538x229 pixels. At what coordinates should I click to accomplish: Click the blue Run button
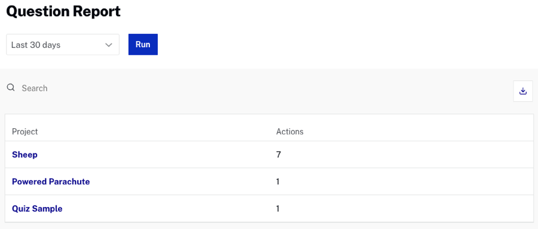point(143,45)
